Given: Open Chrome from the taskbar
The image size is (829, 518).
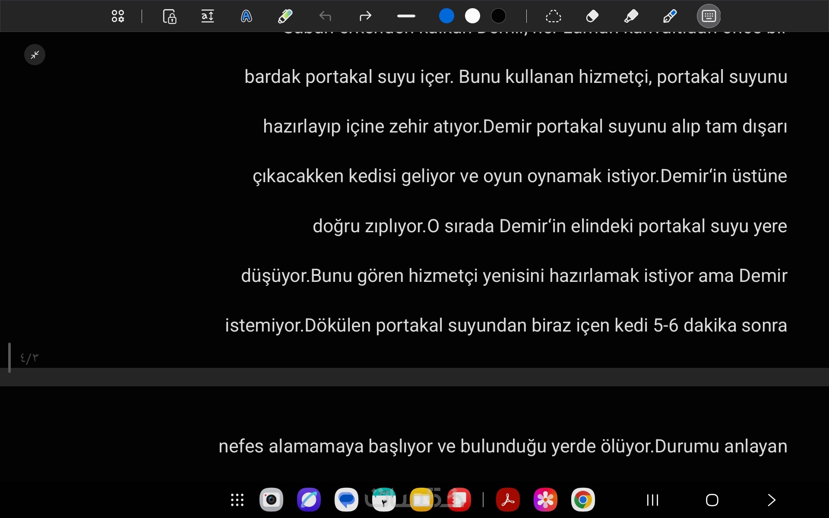Looking at the screenshot, I should [x=583, y=500].
